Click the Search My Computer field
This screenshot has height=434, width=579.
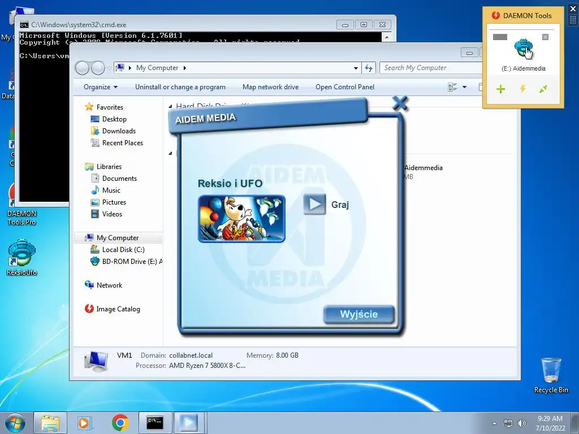432,68
